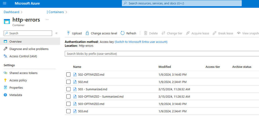Click the Change access level lock icon
Screen dimensions: 259x118
[x=87, y=33]
